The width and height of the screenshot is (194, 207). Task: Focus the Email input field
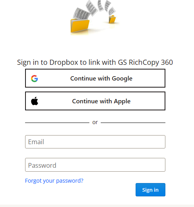click(x=95, y=142)
